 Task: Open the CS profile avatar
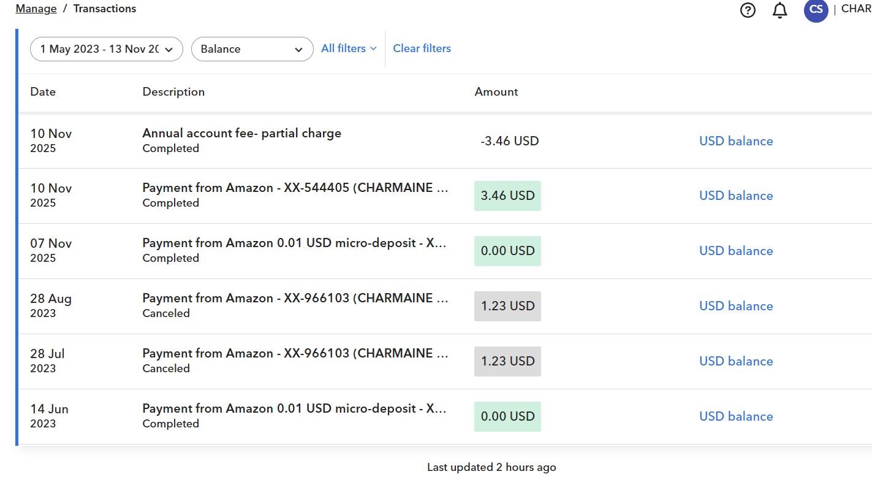(x=816, y=10)
